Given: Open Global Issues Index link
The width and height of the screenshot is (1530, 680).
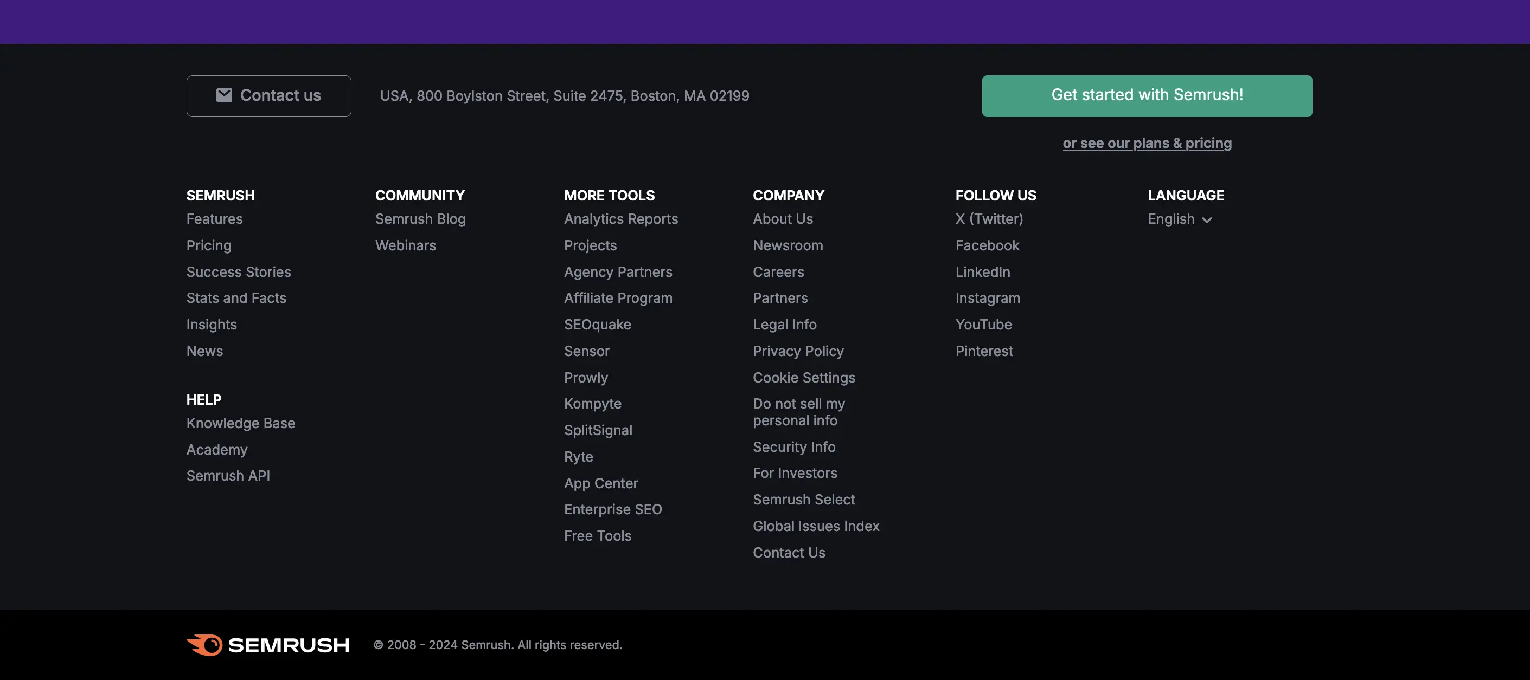Looking at the screenshot, I should (x=816, y=526).
